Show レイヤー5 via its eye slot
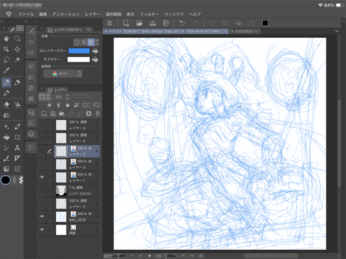The image size is (346, 259). click(x=42, y=138)
